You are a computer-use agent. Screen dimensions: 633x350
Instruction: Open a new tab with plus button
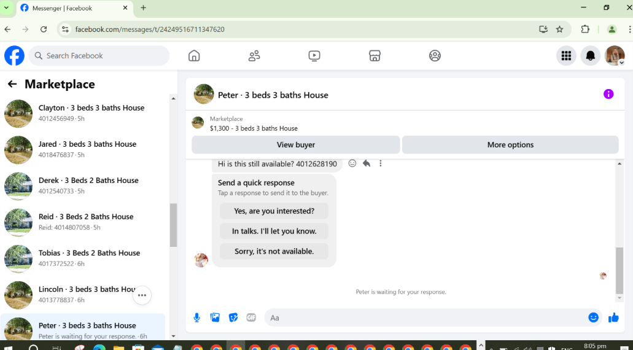[x=143, y=7]
